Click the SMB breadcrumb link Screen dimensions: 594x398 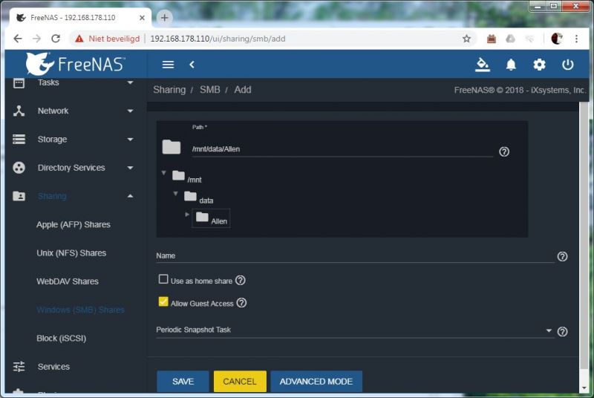tap(210, 90)
